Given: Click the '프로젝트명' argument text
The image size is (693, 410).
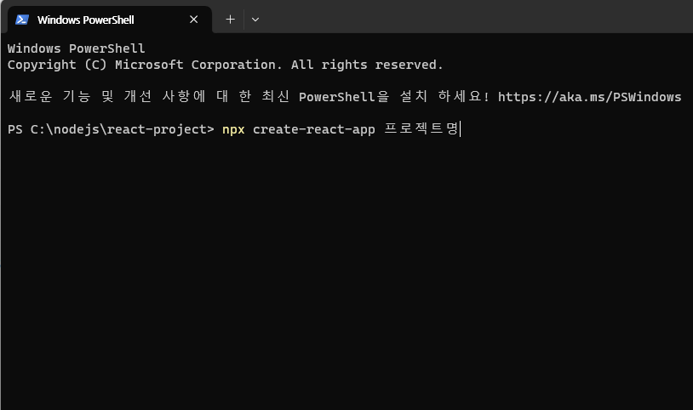Looking at the screenshot, I should pos(421,128).
